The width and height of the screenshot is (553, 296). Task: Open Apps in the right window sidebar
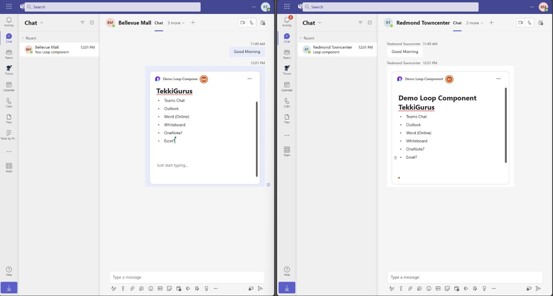[x=287, y=151]
